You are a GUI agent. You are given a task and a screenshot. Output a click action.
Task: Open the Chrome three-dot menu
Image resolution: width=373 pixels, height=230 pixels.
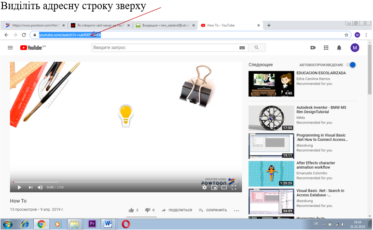tap(366, 35)
